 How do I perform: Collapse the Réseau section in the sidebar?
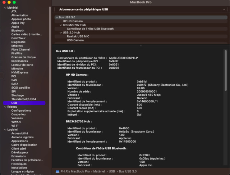coord(5,107)
